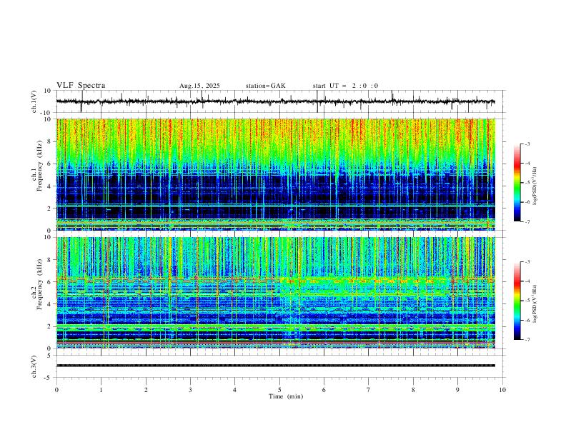This screenshot has width=566, height=437.
Task: Click the '-3' tick on the upper colorbar
Action: click(527, 144)
